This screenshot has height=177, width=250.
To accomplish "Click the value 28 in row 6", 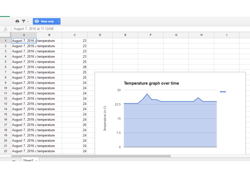I will [74, 67].
